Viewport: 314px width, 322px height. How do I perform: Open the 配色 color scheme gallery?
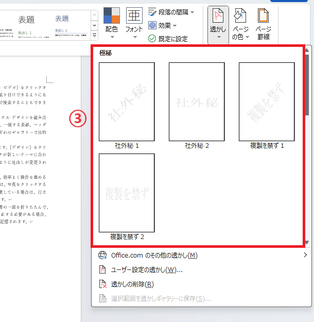click(x=111, y=23)
